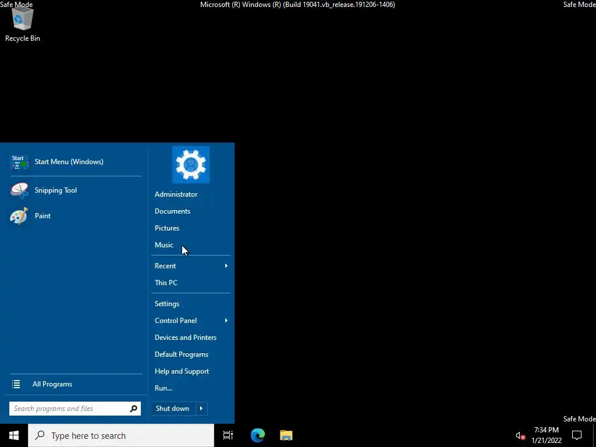Click the Windows Start button on taskbar
The width and height of the screenshot is (596, 447).
pyautogui.click(x=14, y=435)
